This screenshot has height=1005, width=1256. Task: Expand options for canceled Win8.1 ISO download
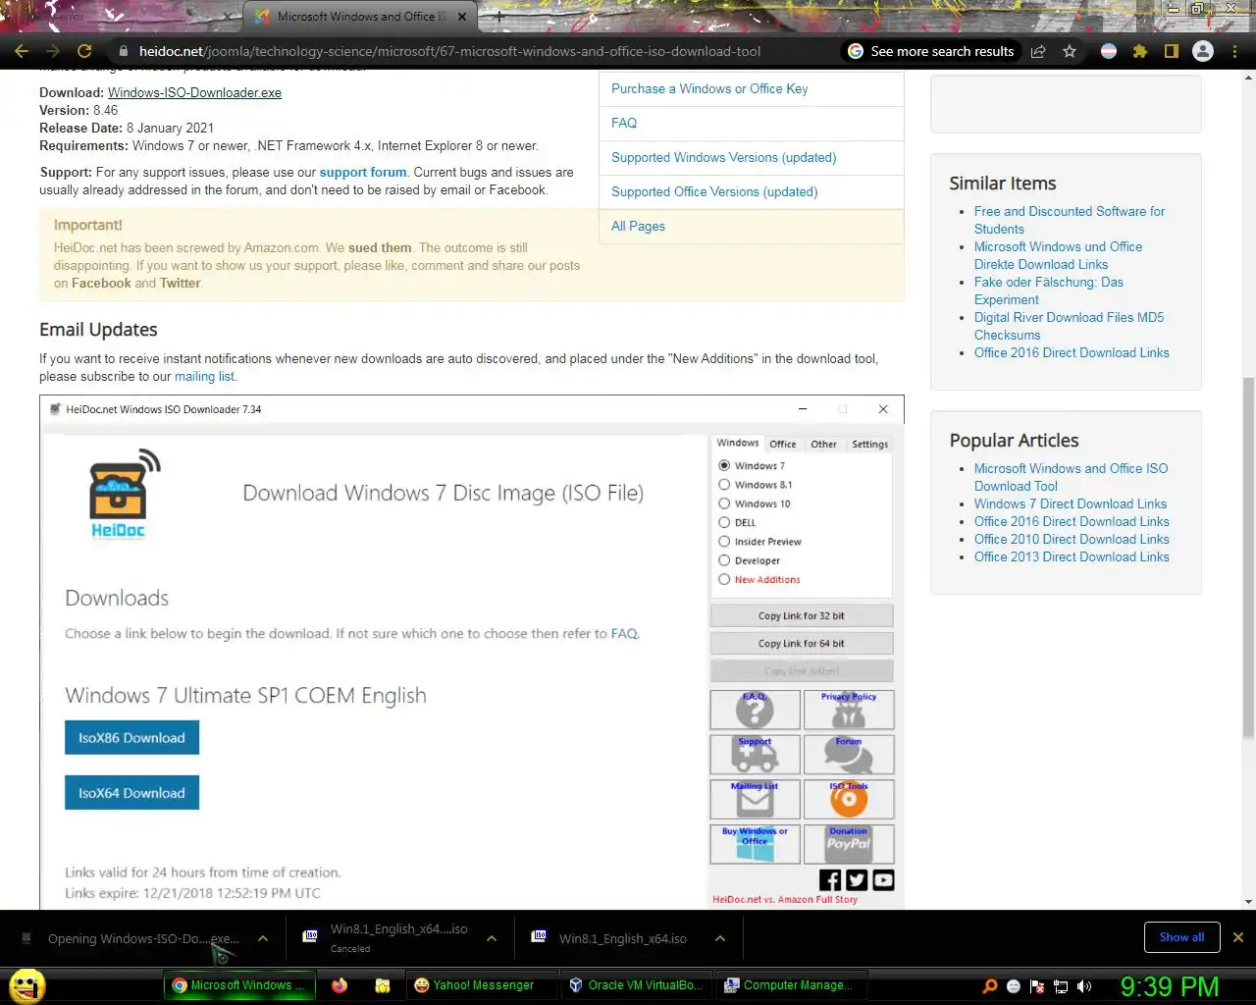pyautogui.click(x=492, y=938)
